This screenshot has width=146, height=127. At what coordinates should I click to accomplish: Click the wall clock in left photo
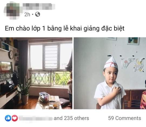coord(11,55)
